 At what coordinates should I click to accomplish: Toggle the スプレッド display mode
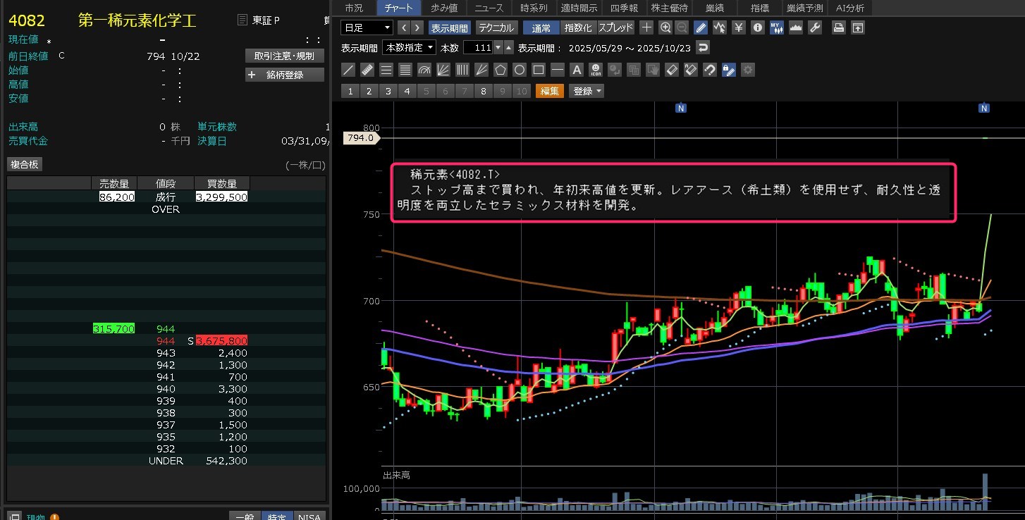tap(616, 28)
